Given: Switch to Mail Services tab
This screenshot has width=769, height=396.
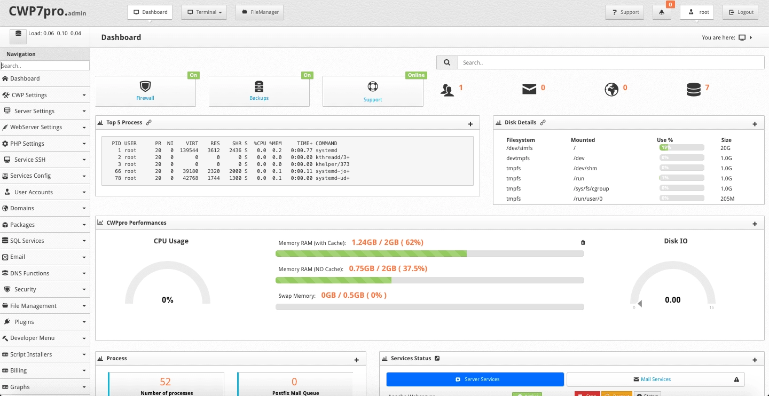Looking at the screenshot, I should (655, 379).
